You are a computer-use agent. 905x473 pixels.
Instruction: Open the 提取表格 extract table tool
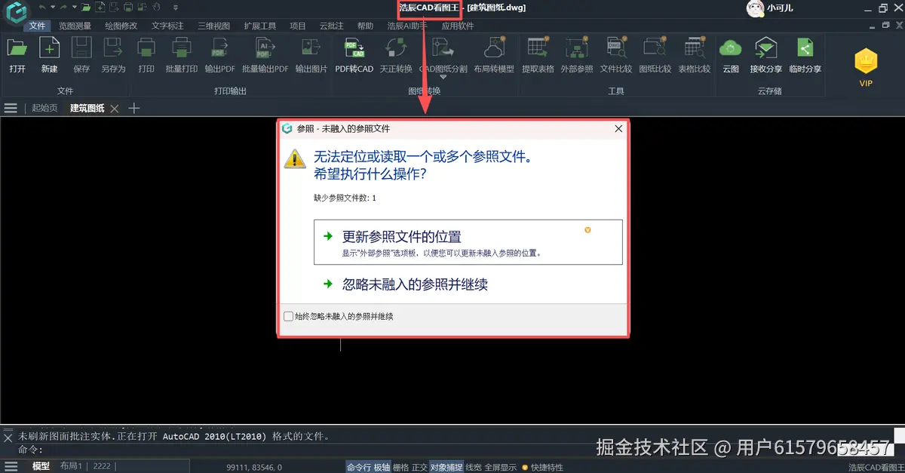pyautogui.click(x=538, y=54)
